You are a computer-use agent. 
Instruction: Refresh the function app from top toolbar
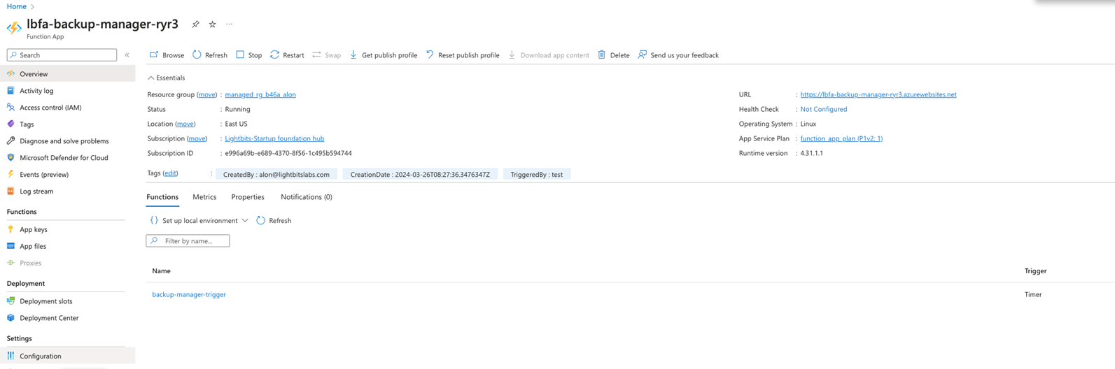(210, 55)
